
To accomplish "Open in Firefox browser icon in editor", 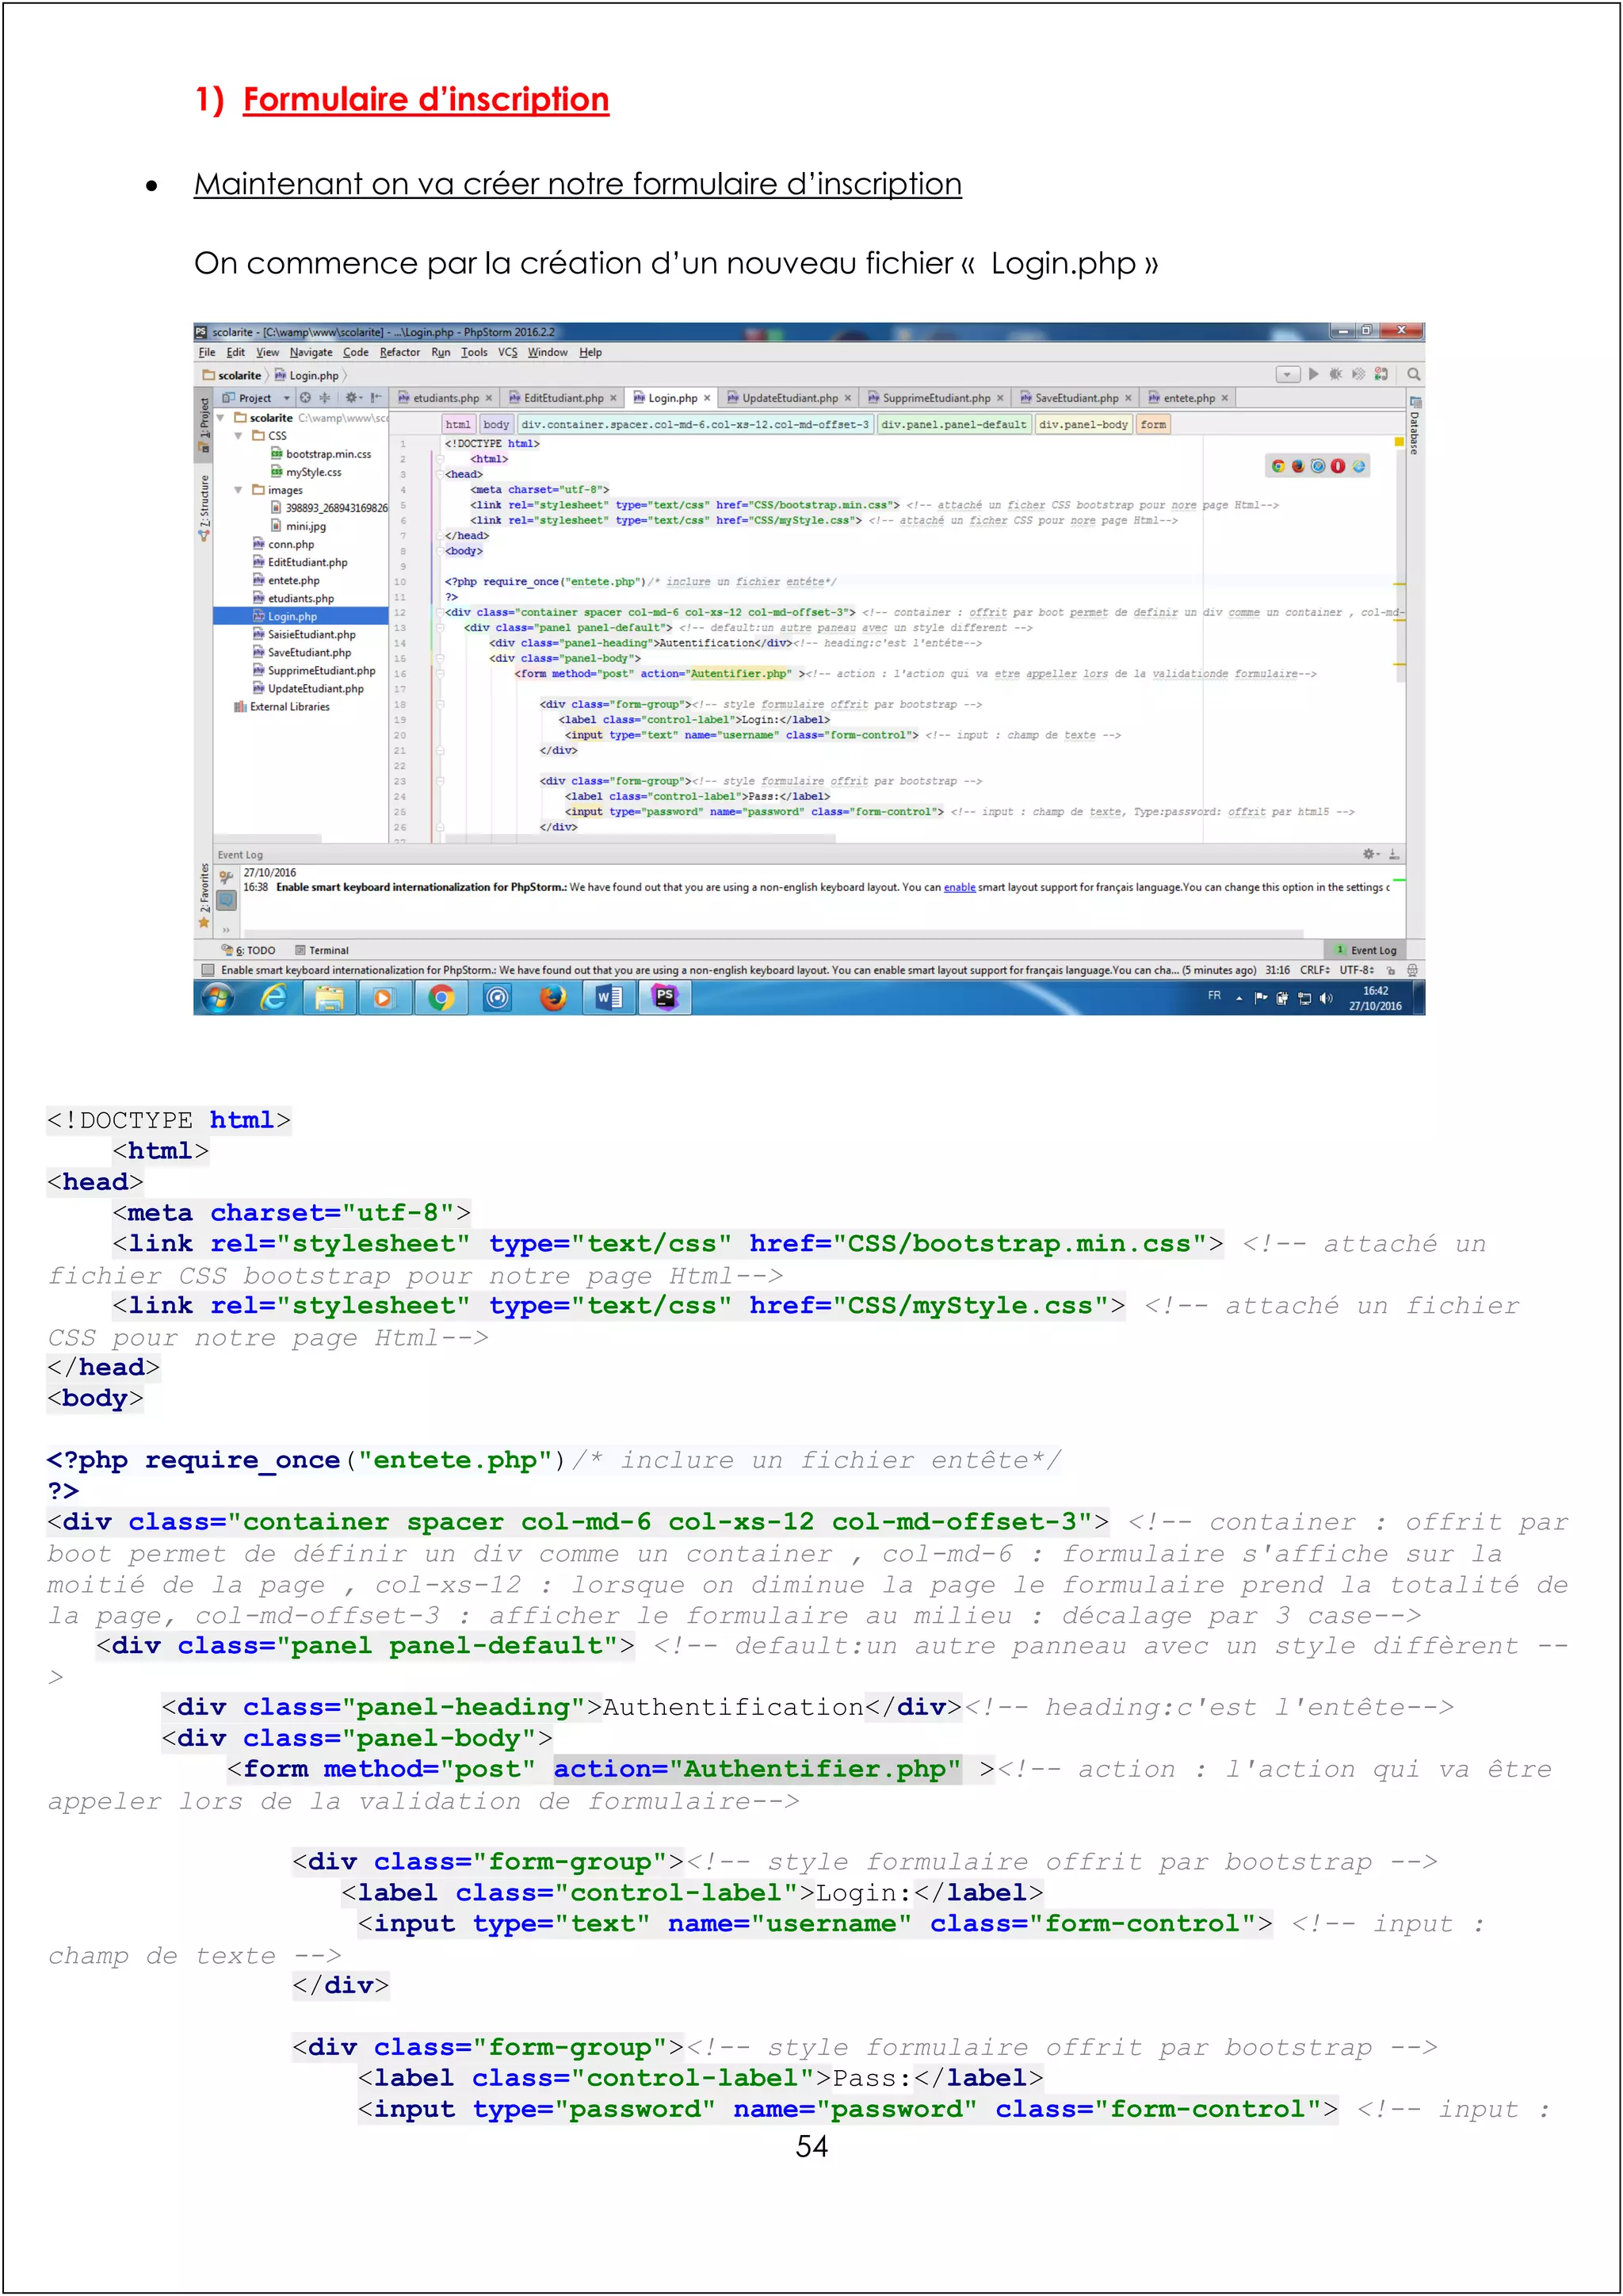I will click(1297, 466).
